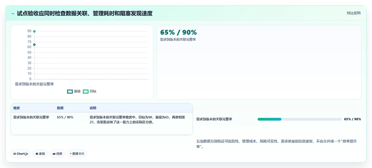This screenshot has width=372, height=168.
Task: Click the 数据 column header
Action: 60,108
